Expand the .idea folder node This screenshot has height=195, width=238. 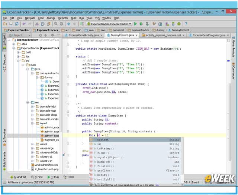(14, 44)
